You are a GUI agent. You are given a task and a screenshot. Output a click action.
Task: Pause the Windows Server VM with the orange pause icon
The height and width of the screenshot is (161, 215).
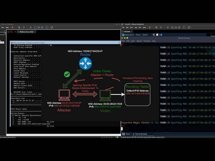[x=12, y=28]
